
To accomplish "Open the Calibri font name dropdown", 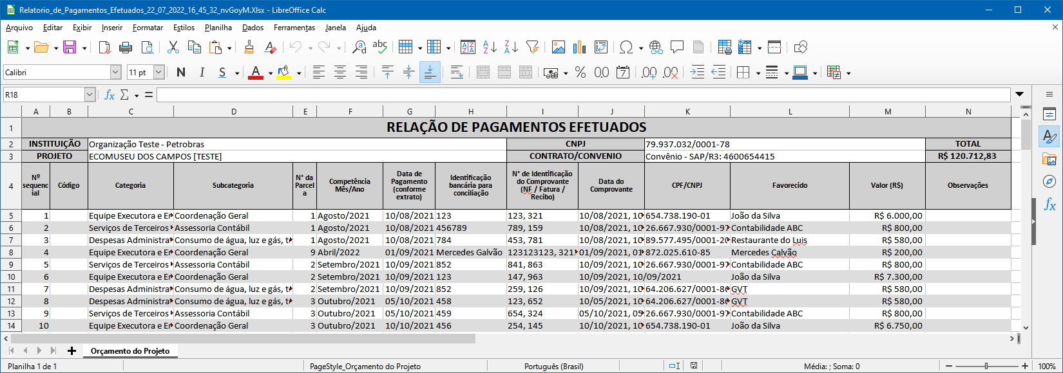I will (115, 73).
